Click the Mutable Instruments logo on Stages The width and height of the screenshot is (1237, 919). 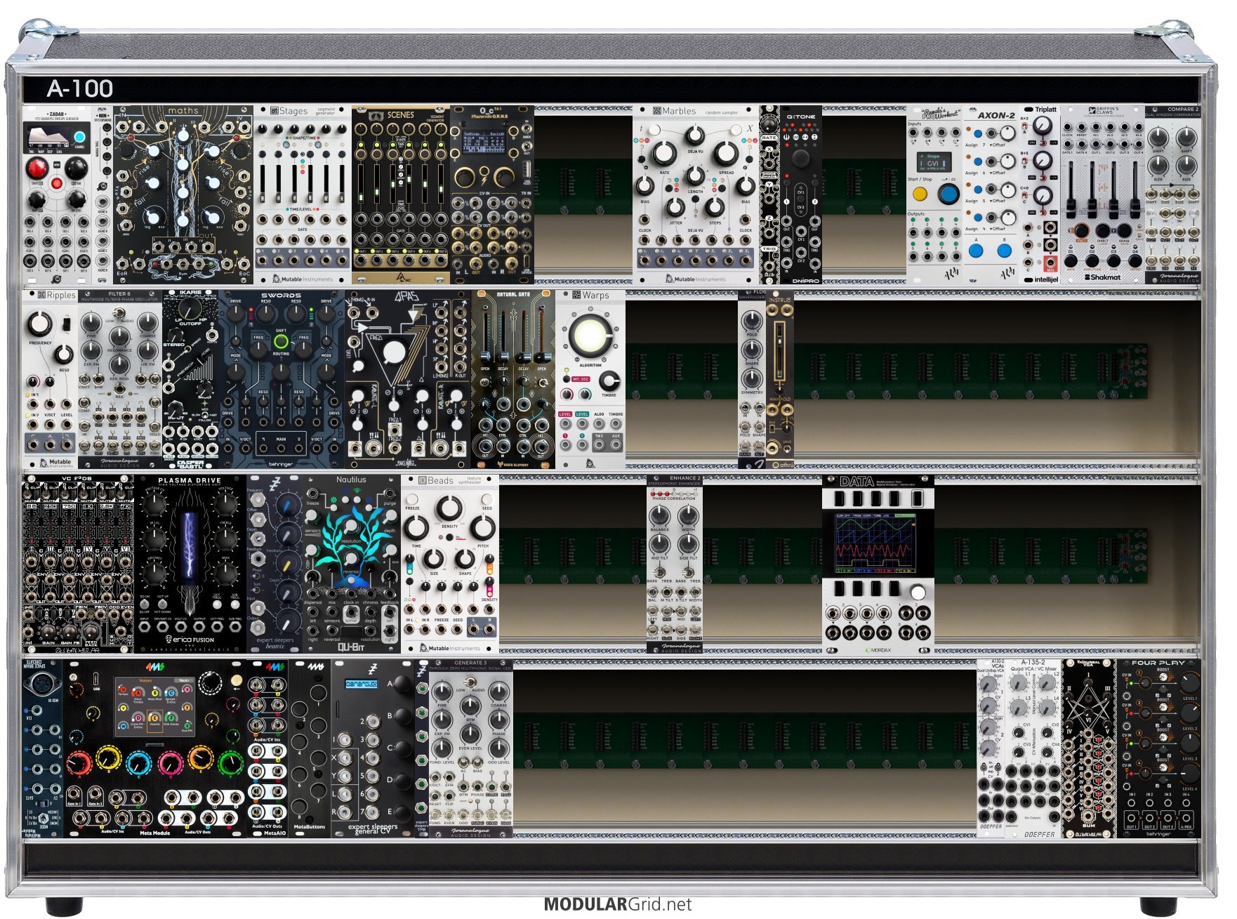click(x=303, y=279)
